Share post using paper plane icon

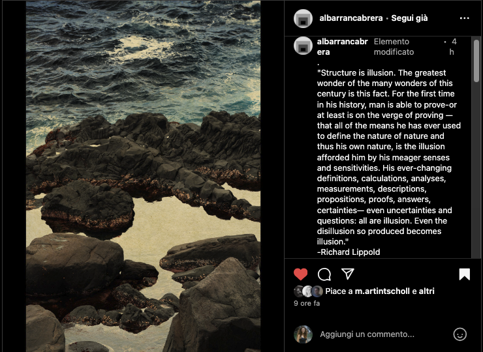[348, 274]
